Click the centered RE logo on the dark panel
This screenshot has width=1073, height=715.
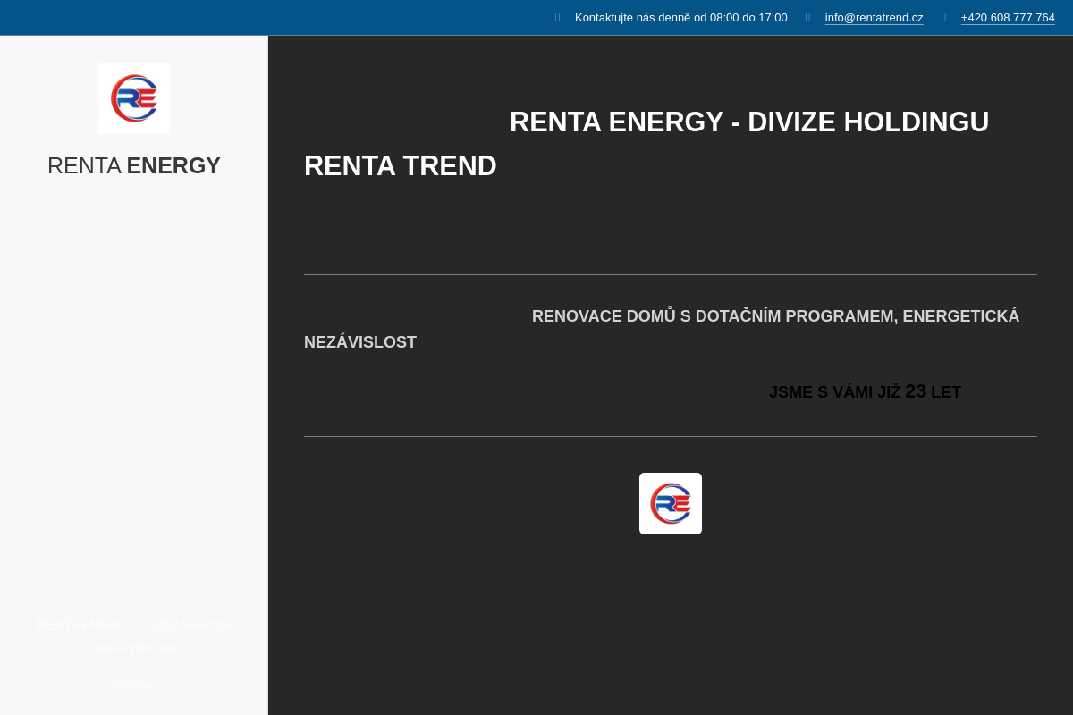click(x=671, y=503)
